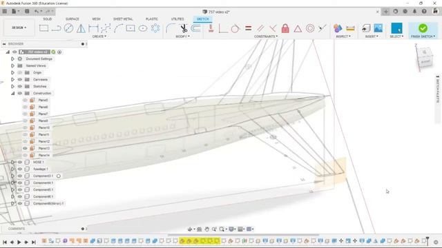Open the Modify panel dropdown
Screen dimensions: 442x248
point(182,37)
